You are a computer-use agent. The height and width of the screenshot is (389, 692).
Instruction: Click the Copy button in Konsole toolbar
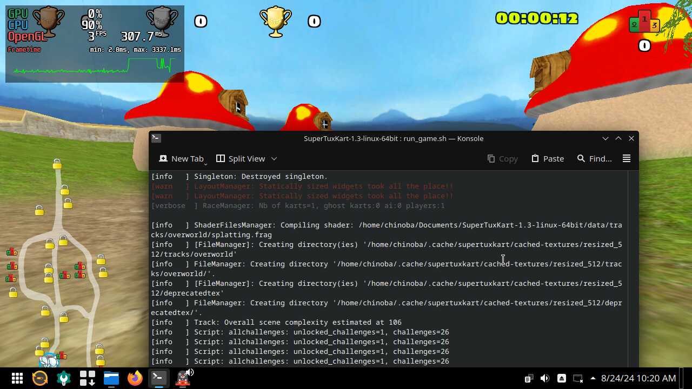(x=502, y=158)
